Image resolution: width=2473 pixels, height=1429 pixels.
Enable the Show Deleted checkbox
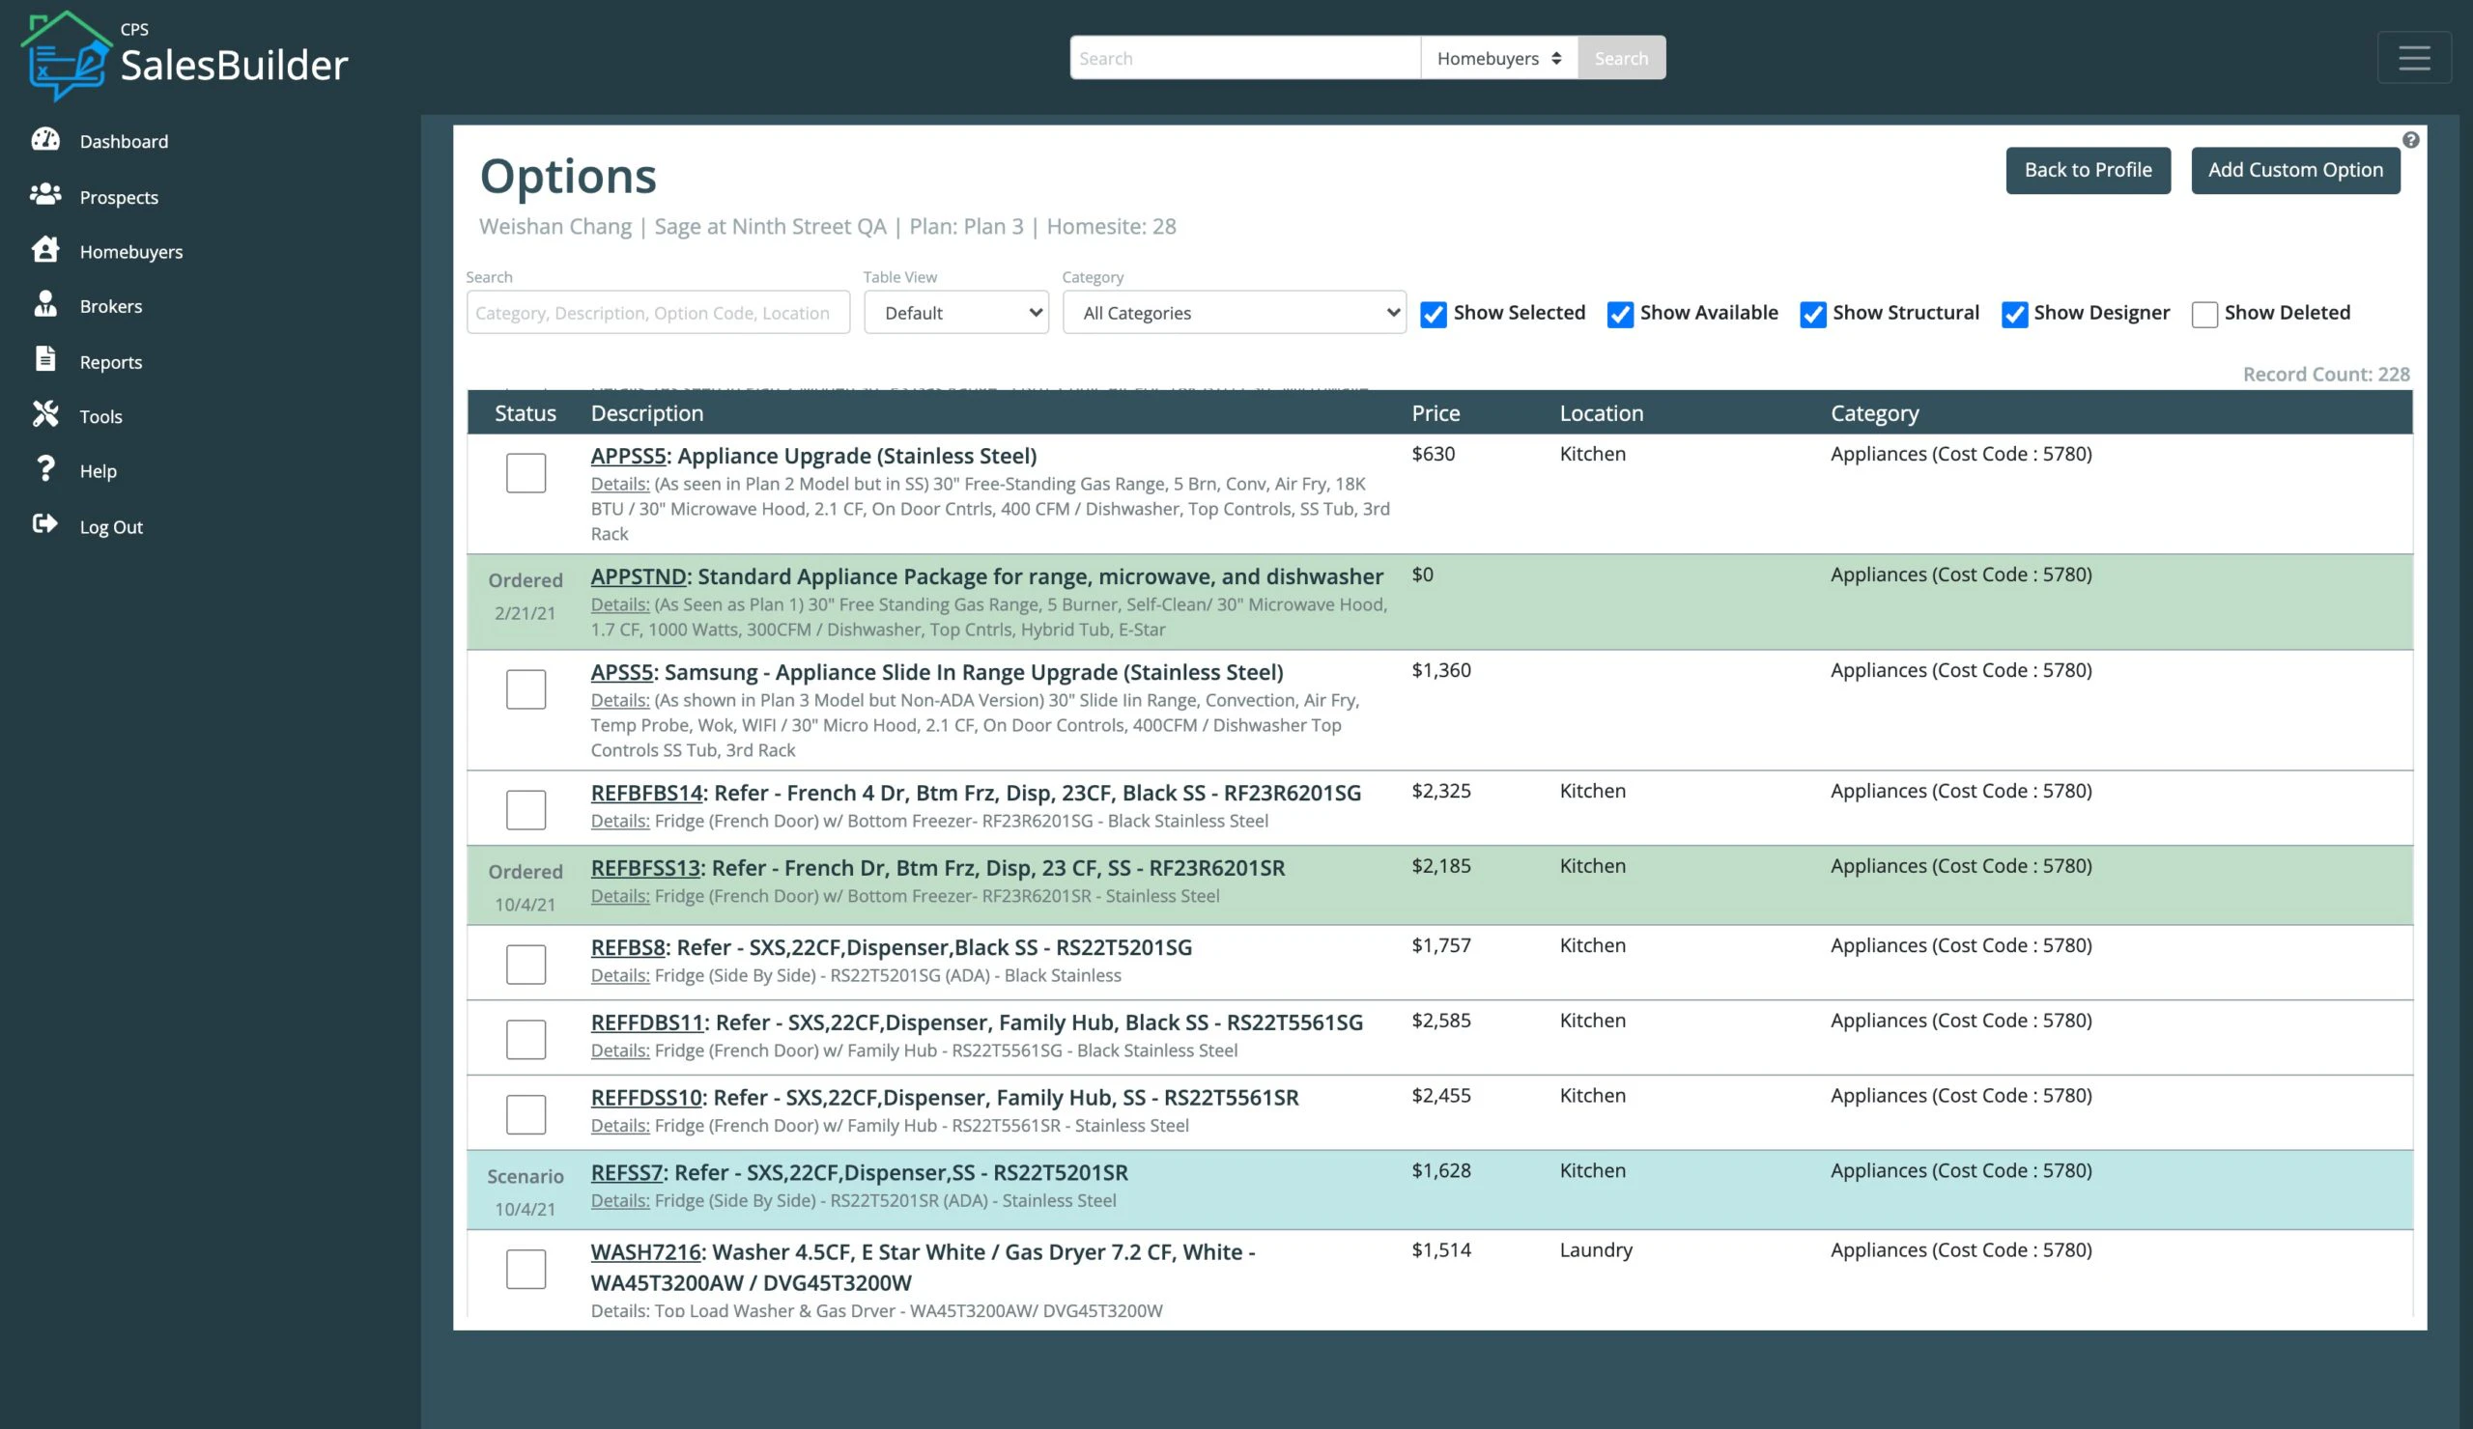pyautogui.click(x=2205, y=315)
